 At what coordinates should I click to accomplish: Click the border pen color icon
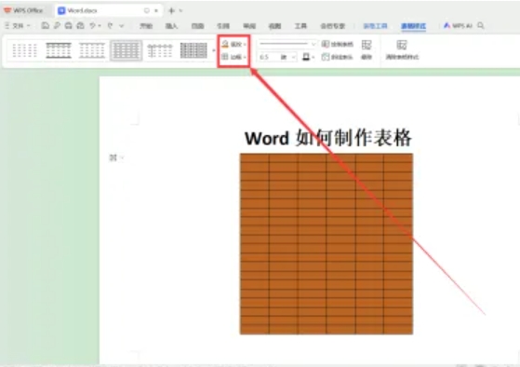coord(306,57)
